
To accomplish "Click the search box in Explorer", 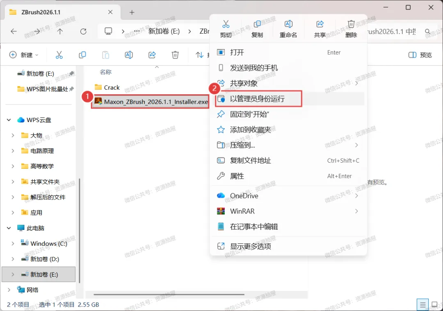I will click(401, 32).
